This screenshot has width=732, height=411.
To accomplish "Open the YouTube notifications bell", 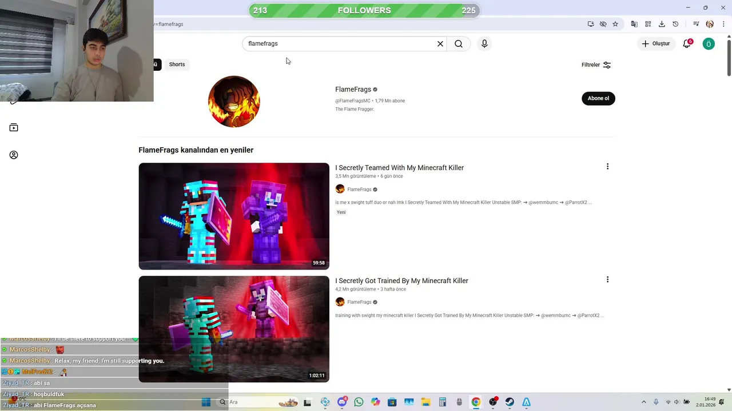I will click(x=687, y=44).
